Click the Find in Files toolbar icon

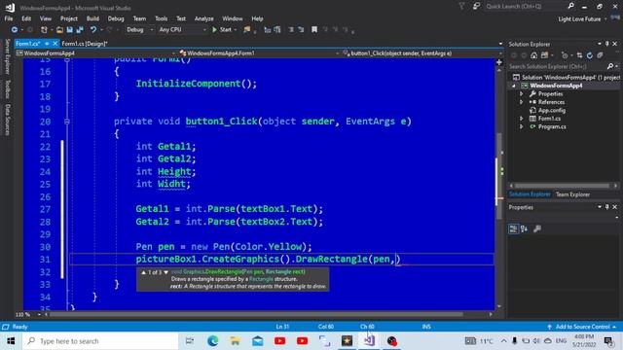(x=247, y=30)
